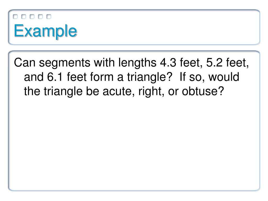
Task: Click the number "6.1" in the text
Action: pos(55,77)
